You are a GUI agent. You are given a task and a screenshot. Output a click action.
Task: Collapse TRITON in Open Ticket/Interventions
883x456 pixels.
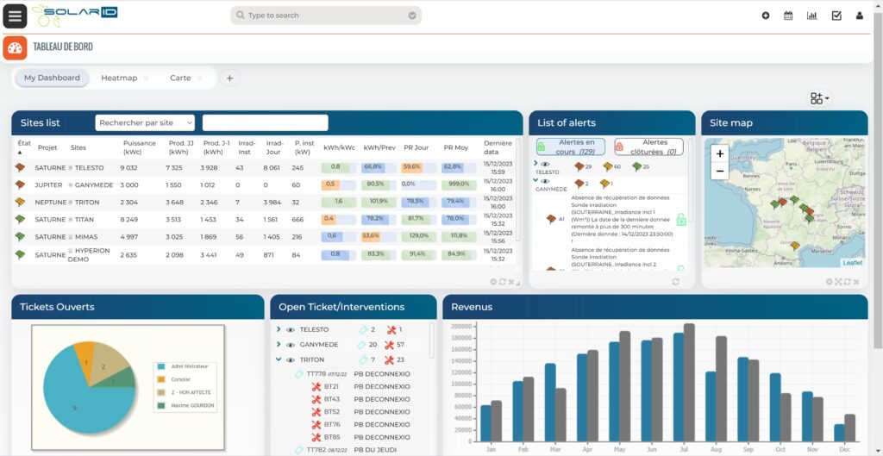click(x=279, y=359)
